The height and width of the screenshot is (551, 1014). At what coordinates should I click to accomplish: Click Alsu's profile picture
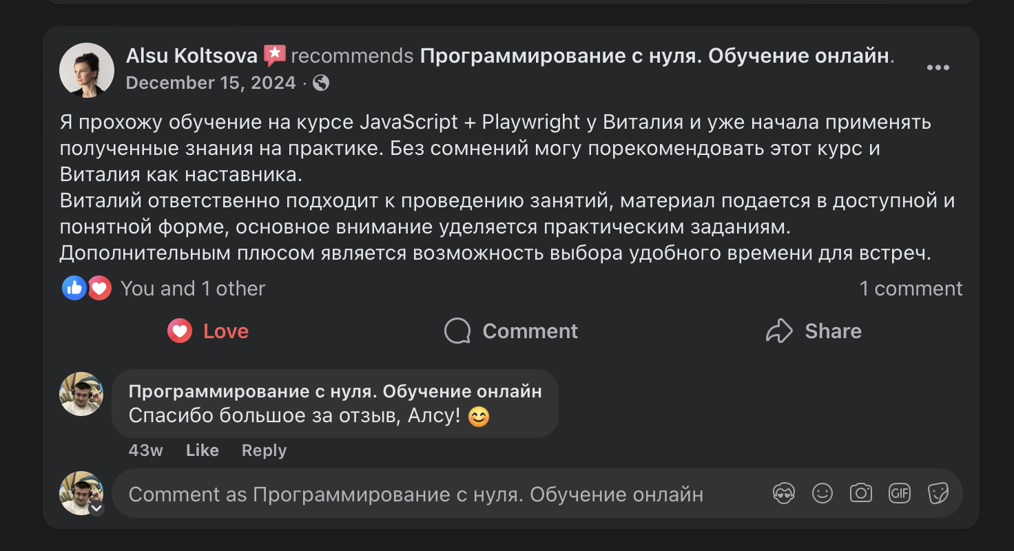(86, 70)
